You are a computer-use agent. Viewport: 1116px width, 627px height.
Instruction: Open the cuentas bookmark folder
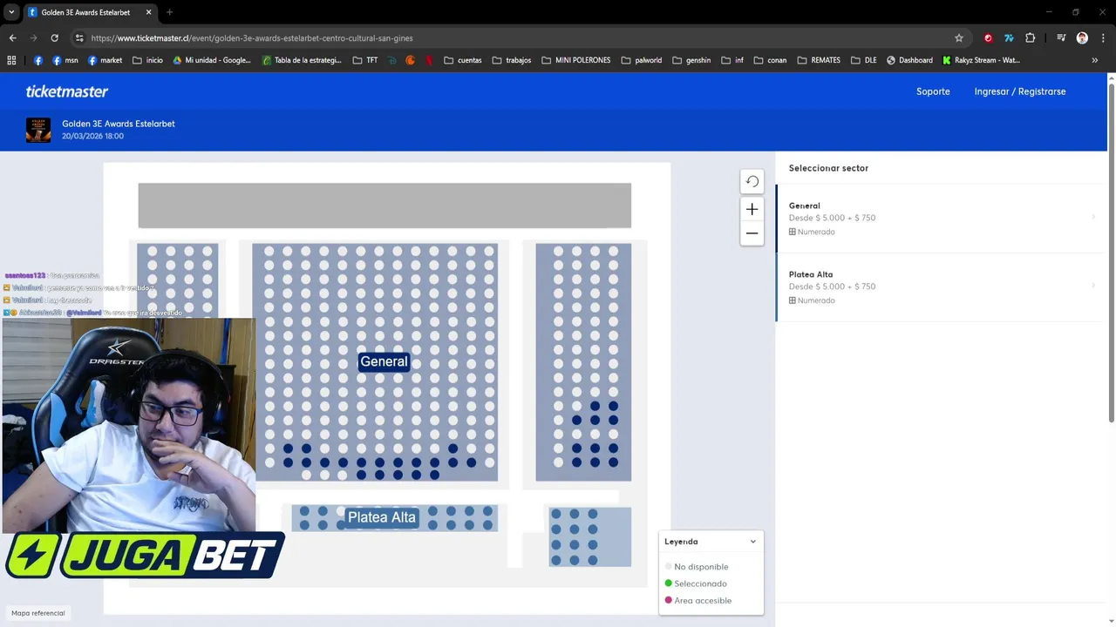(x=463, y=60)
